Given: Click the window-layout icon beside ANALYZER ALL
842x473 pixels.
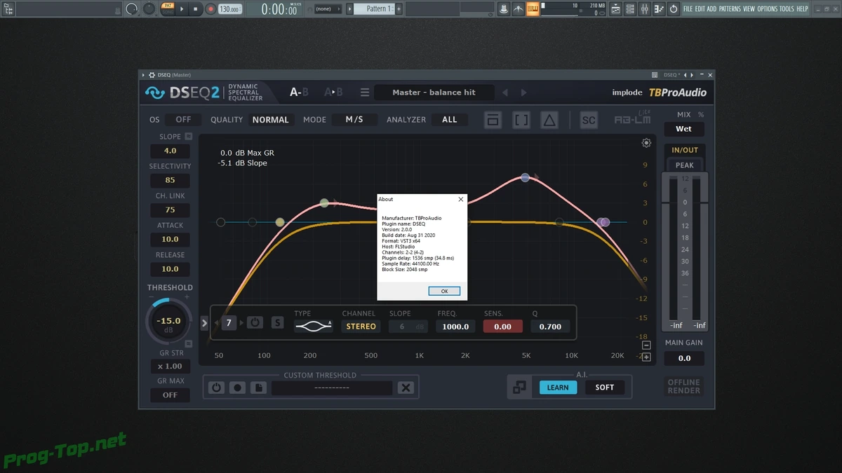Looking at the screenshot, I should [x=493, y=120].
